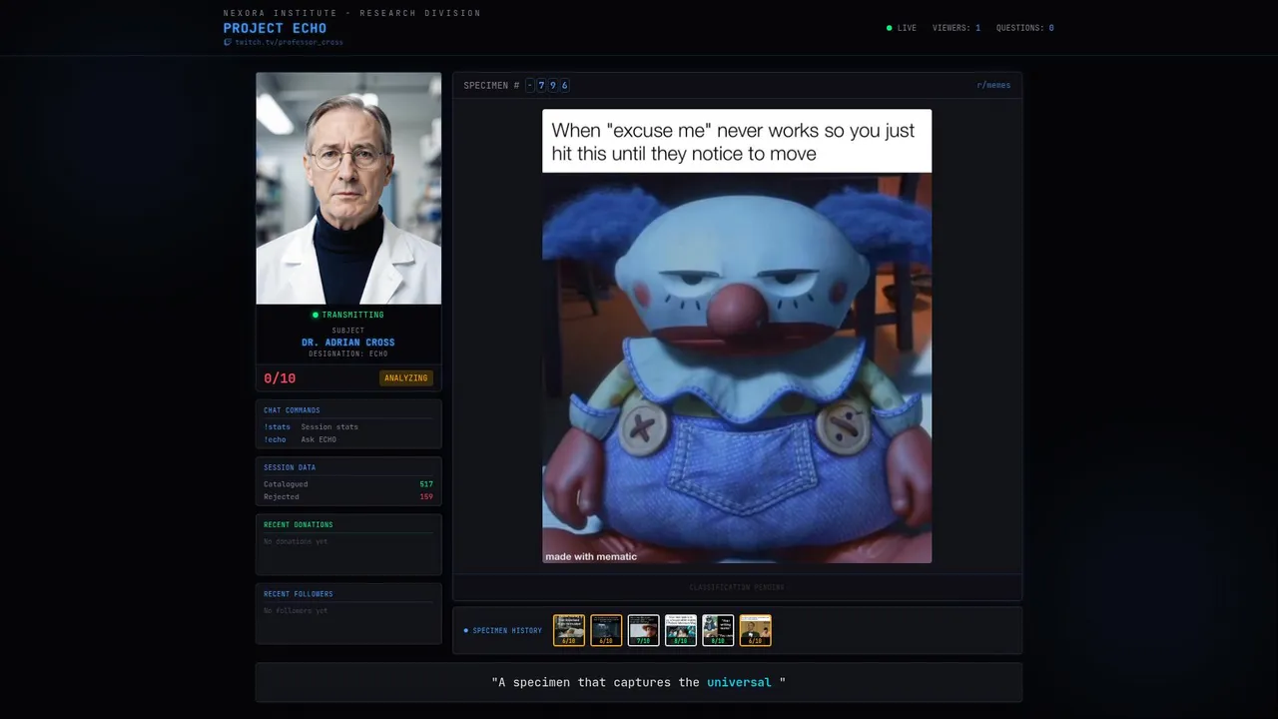The height and width of the screenshot is (719, 1278).
Task: Click the "No donations yet" placeholder
Action: pyautogui.click(x=296, y=541)
